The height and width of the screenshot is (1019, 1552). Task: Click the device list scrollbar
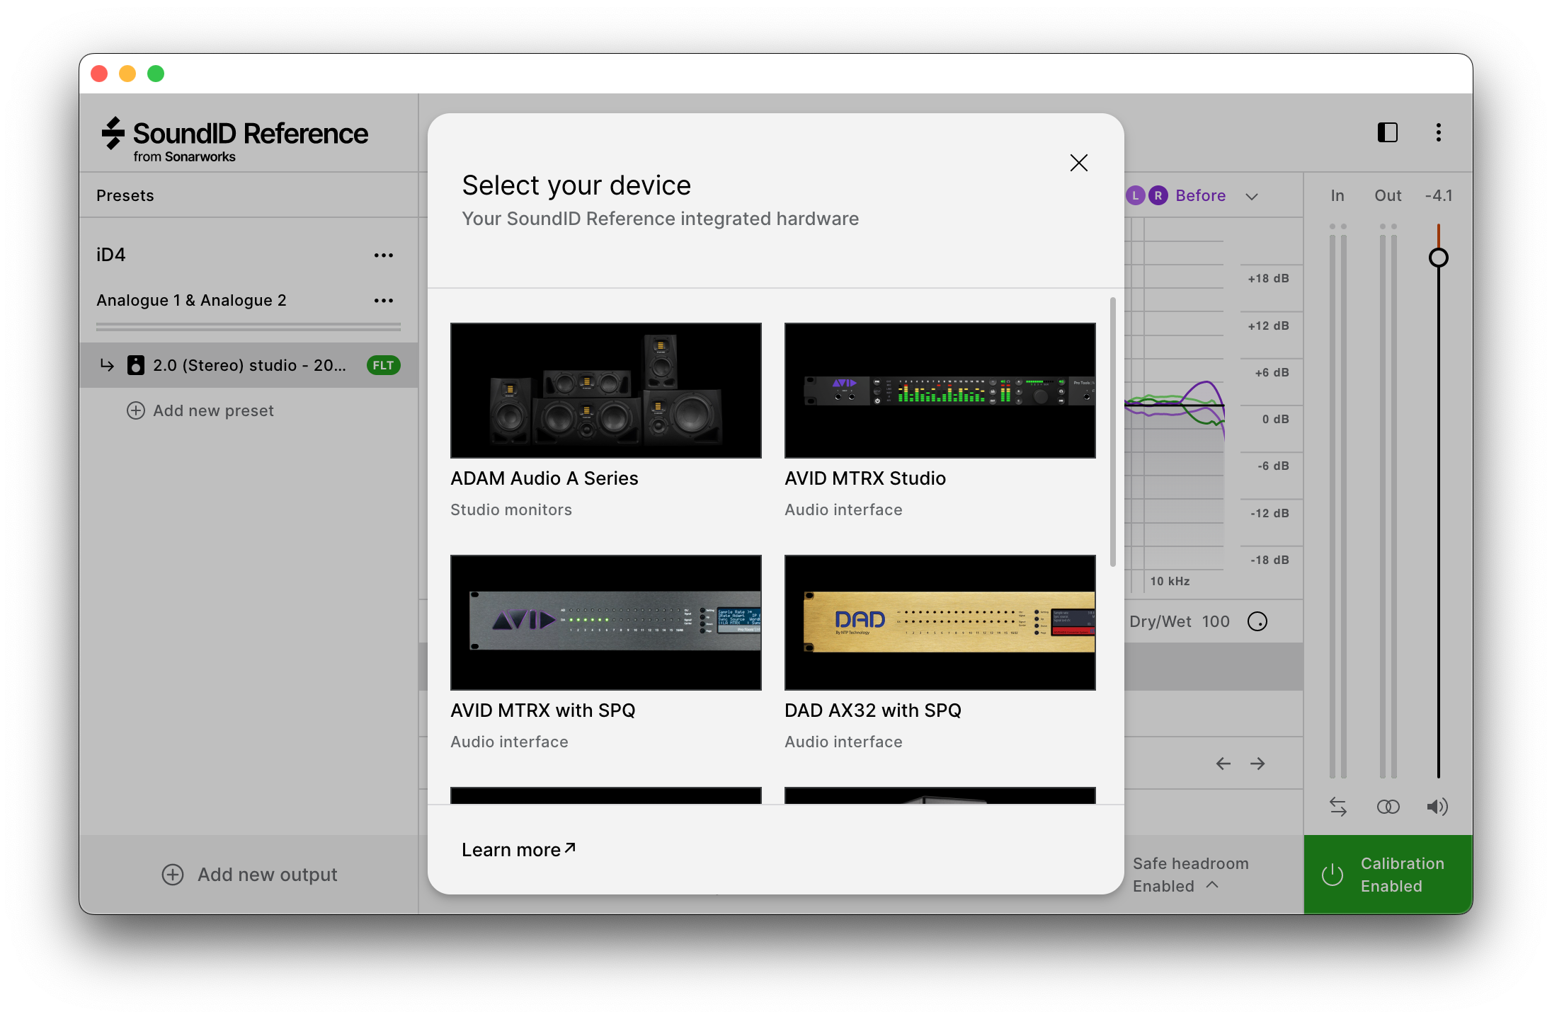coord(1113,432)
